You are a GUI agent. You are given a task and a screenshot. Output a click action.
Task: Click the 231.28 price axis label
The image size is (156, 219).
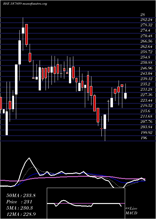(x=146, y=89)
